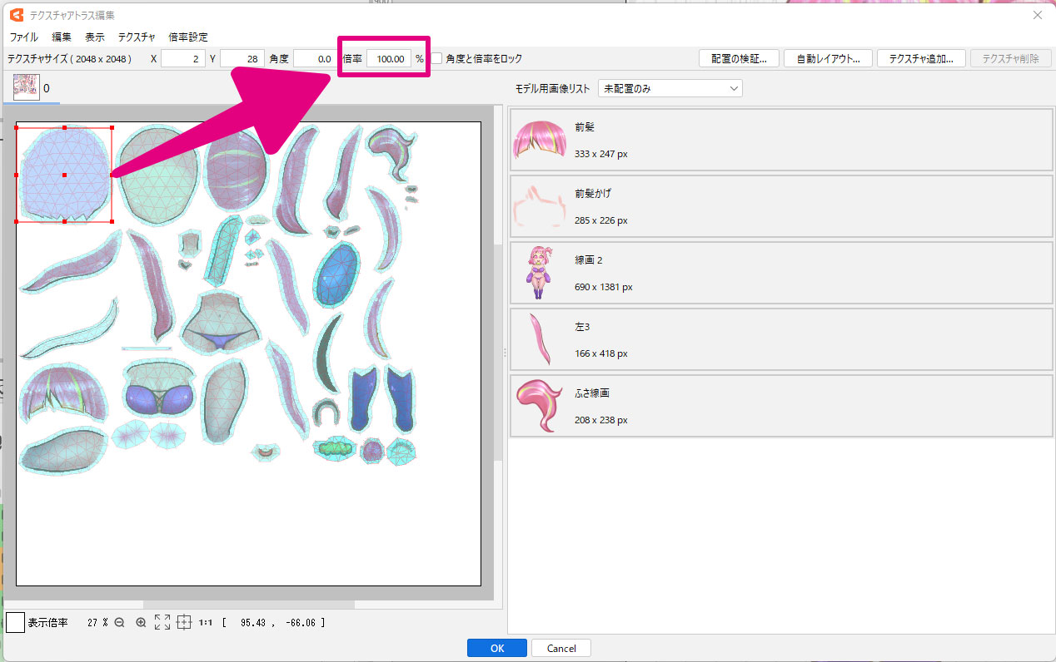Click the fit-to-view expand arrows icon
1056x662 pixels.
tap(162, 622)
